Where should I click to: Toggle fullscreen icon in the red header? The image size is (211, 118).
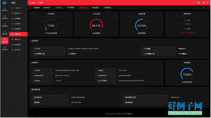click(x=194, y=3)
